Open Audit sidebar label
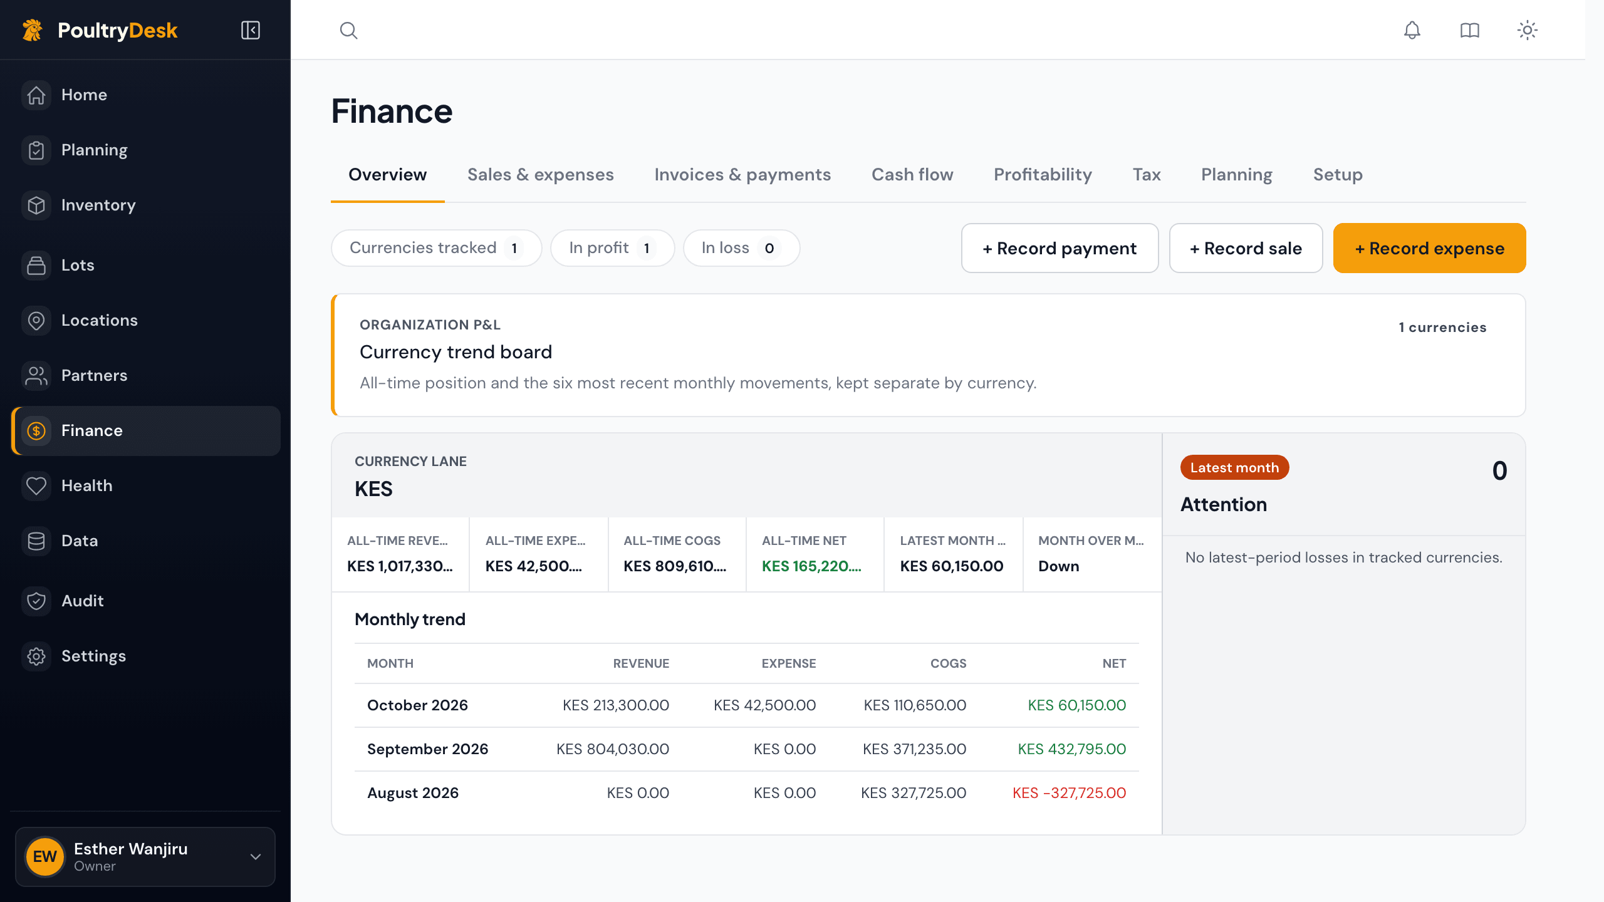1604x902 pixels. coord(83,601)
